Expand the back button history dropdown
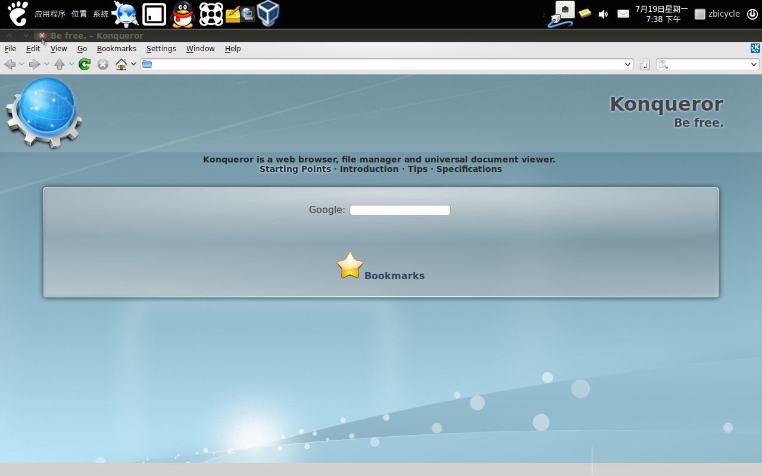762x476 pixels. tap(22, 64)
